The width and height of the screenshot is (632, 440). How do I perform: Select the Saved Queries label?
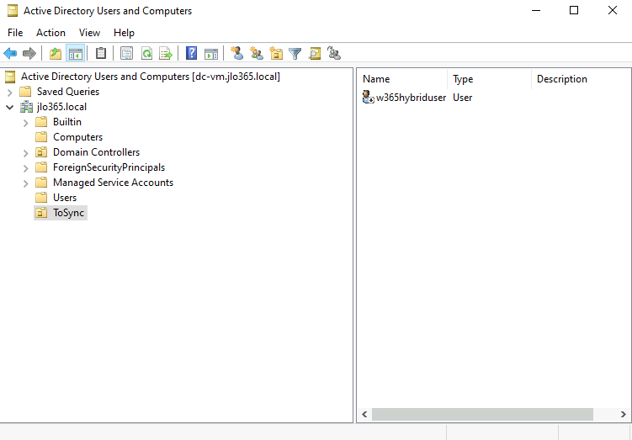68,92
